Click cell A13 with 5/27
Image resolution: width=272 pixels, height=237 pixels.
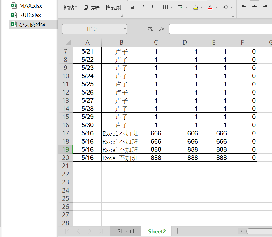pyautogui.click(x=87, y=100)
